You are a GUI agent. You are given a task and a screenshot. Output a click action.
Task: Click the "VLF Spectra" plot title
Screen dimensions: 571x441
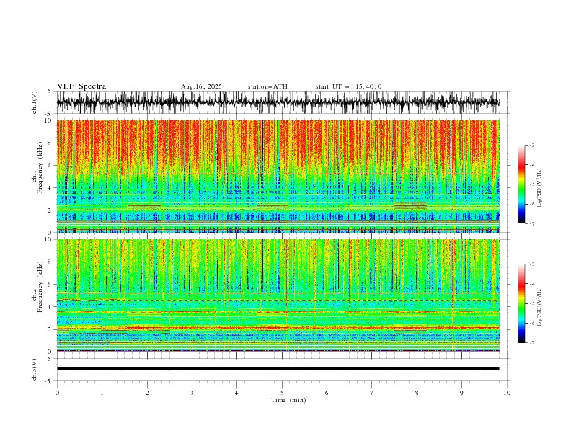pyautogui.click(x=81, y=86)
